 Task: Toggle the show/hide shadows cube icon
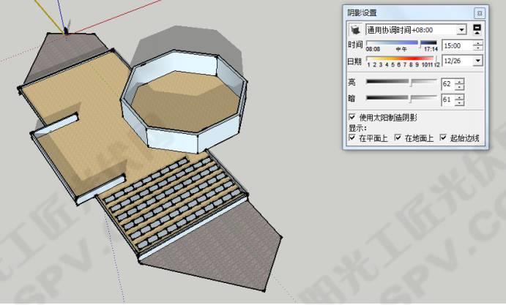(355, 30)
